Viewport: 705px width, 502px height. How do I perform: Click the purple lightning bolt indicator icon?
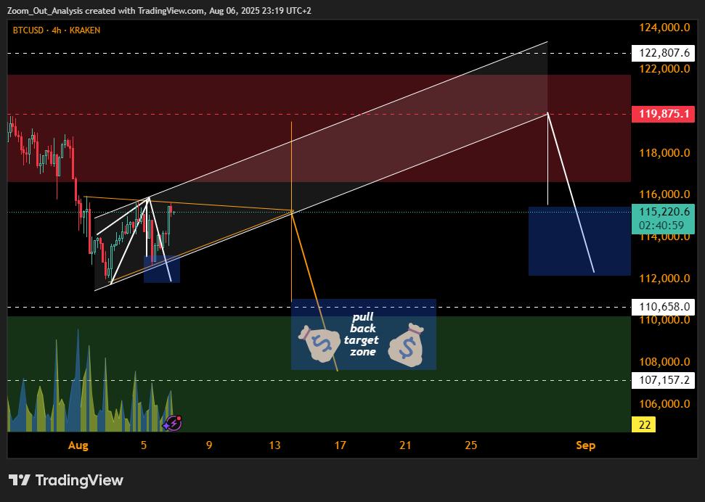click(x=172, y=423)
